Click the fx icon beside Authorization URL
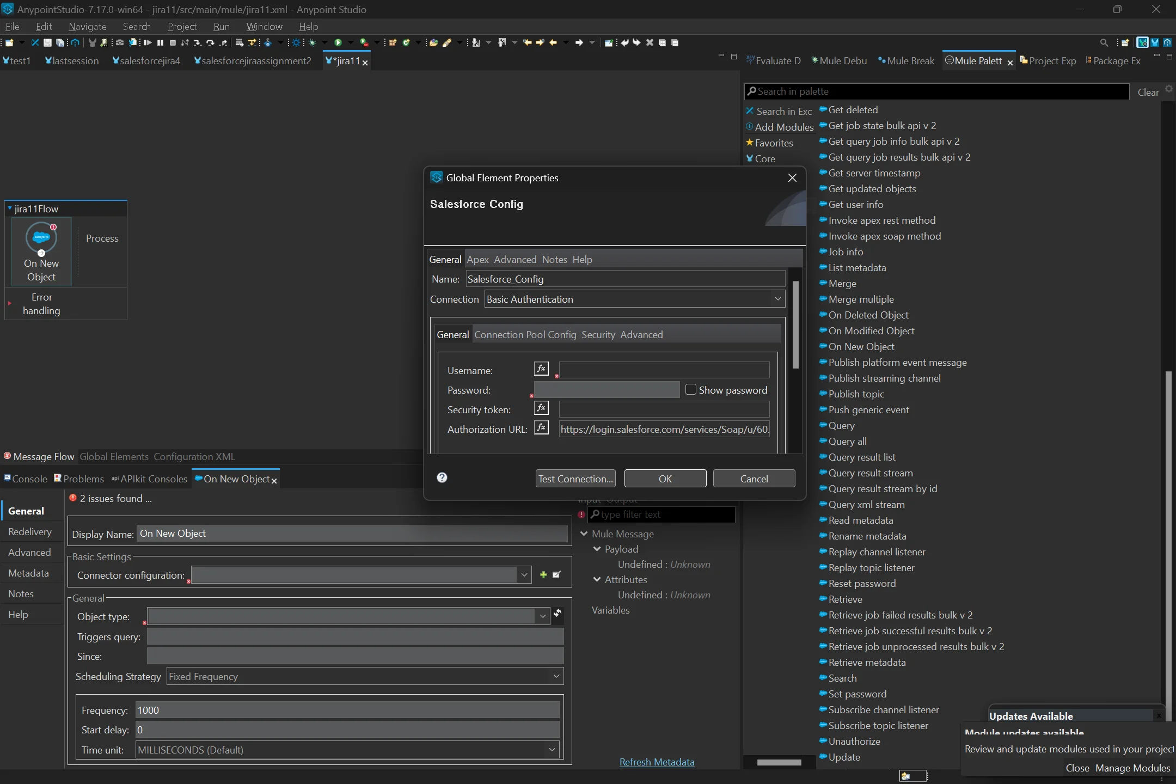 [541, 428]
